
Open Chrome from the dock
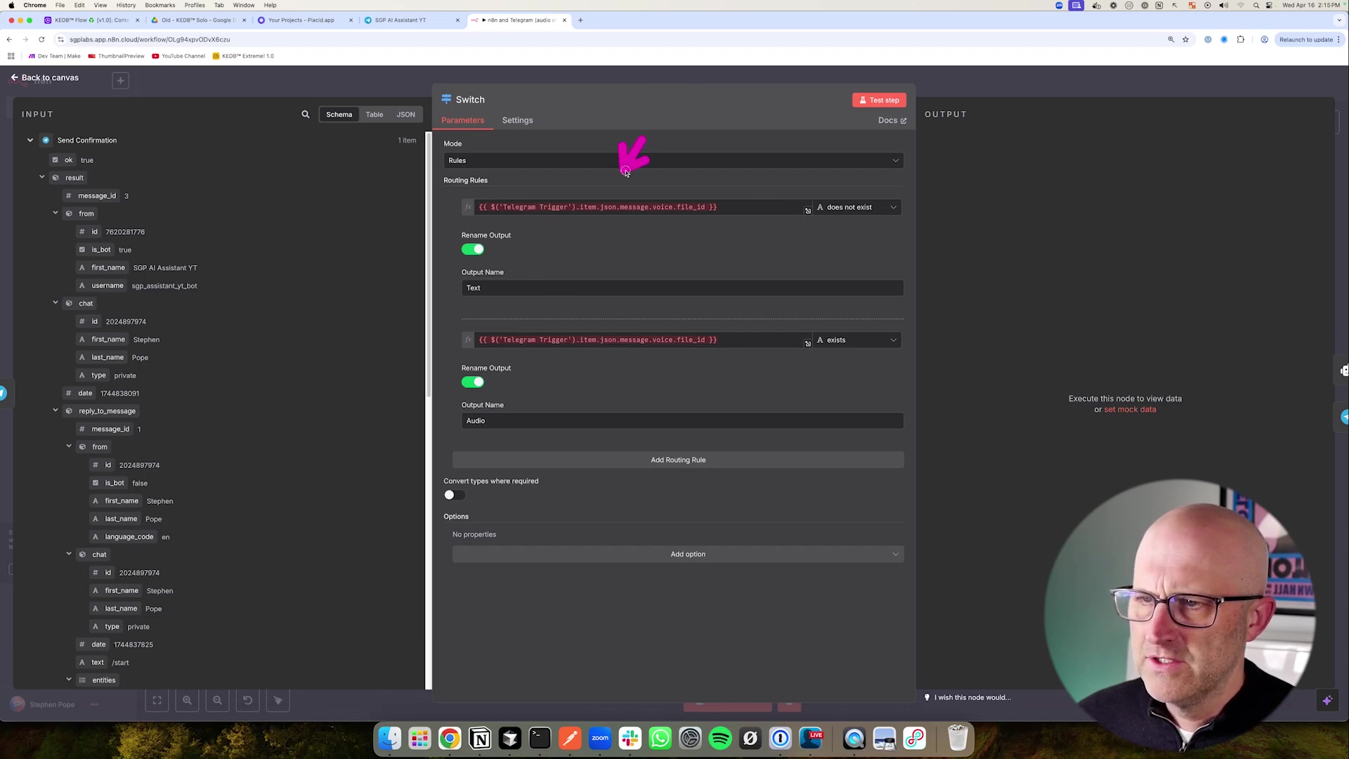(450, 738)
